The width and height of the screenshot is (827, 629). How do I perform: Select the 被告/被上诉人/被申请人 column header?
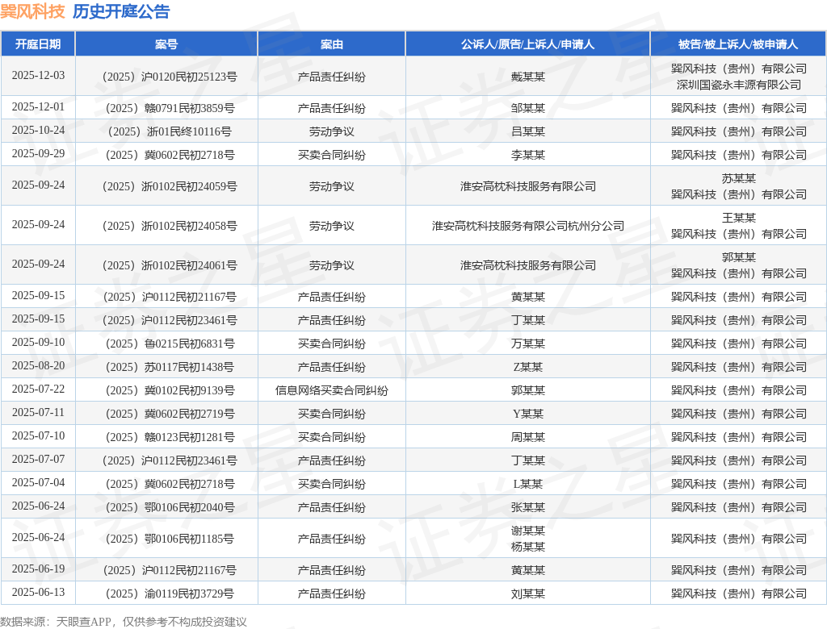tap(738, 44)
